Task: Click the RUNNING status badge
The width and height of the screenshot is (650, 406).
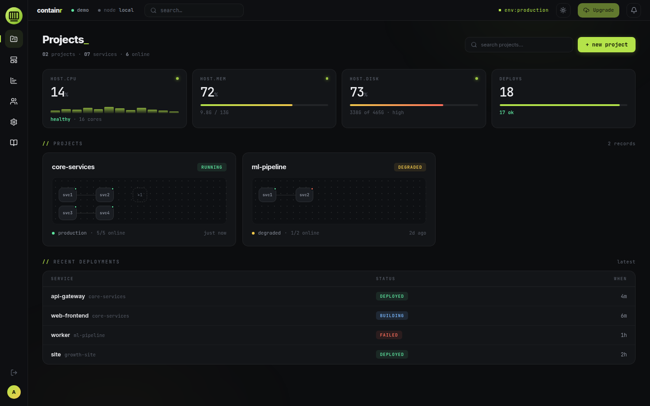Action: 212,167
